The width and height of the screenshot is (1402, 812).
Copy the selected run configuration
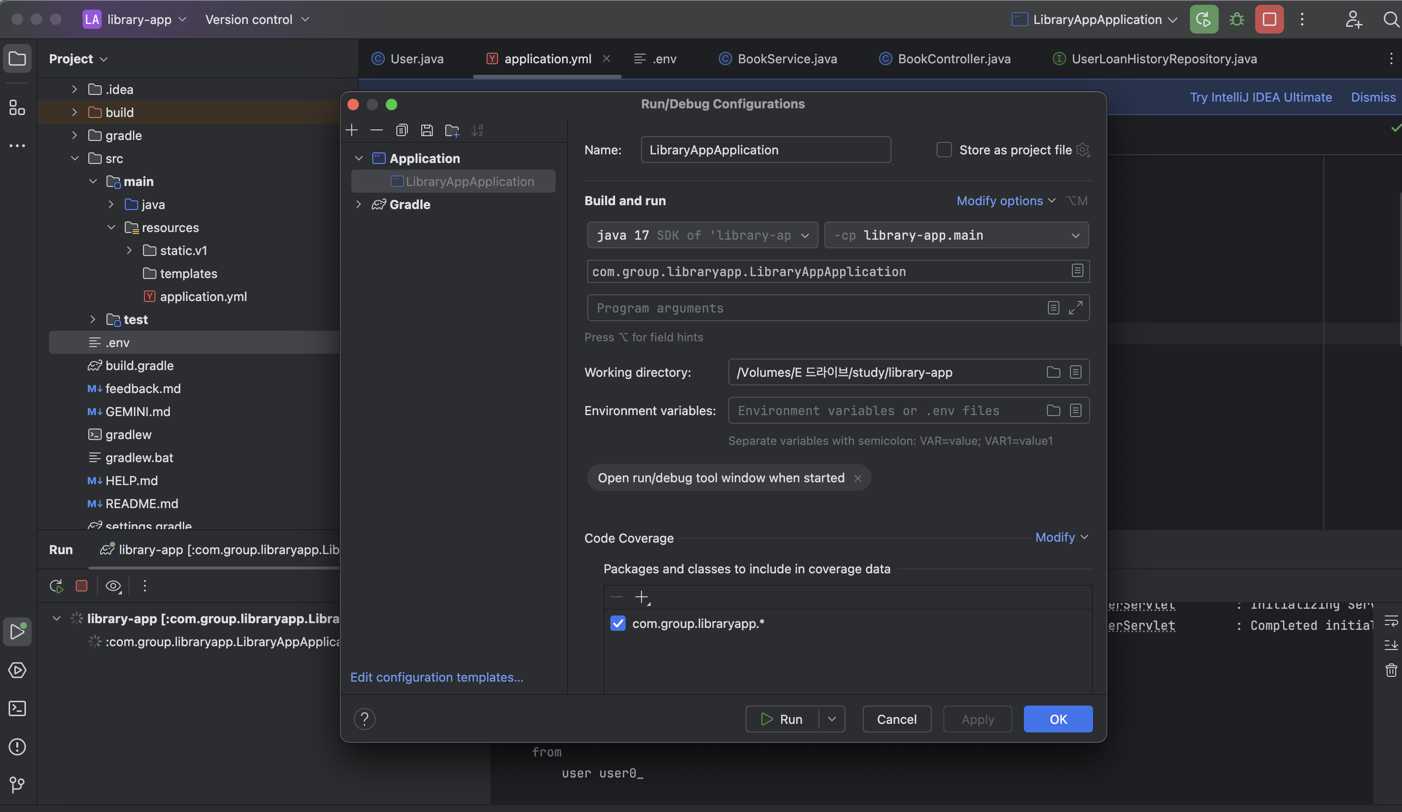click(402, 130)
